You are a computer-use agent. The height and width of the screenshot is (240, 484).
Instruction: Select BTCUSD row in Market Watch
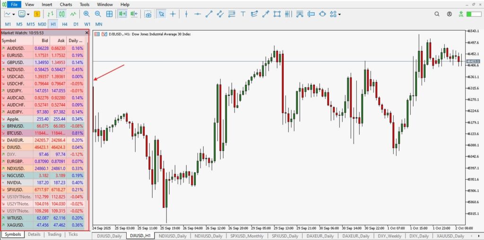[44, 133]
